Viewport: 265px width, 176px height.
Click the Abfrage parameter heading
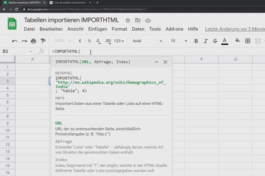click(64, 142)
